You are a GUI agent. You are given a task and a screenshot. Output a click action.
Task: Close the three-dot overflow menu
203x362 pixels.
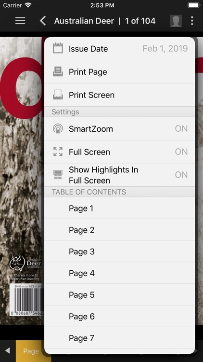coord(192,21)
